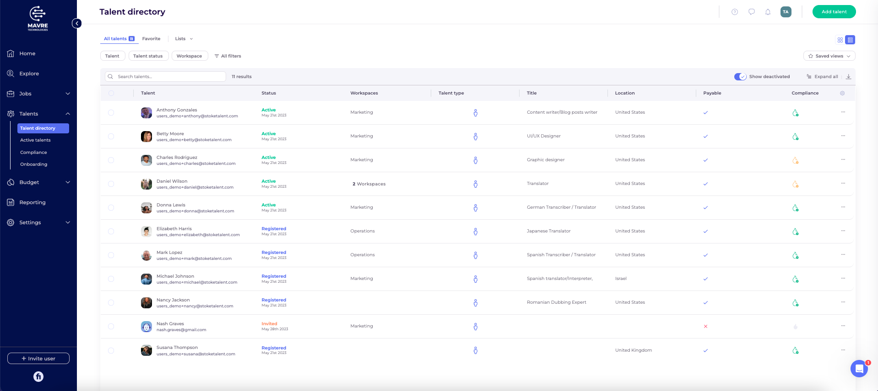Open the TA user avatar menu

(786, 12)
